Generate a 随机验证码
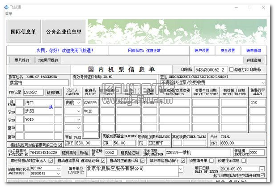The height and width of the screenshot is (187, 275). [130, 153]
